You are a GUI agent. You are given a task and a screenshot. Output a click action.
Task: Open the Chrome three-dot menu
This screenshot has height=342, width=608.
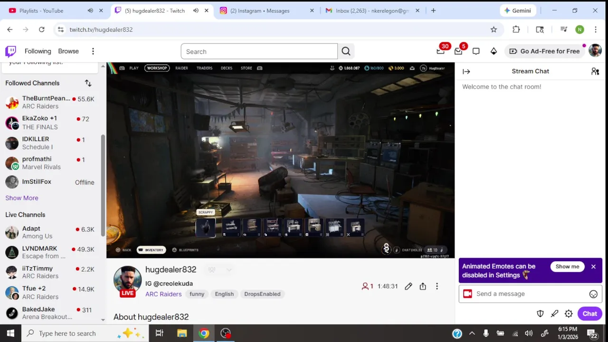pos(595,29)
